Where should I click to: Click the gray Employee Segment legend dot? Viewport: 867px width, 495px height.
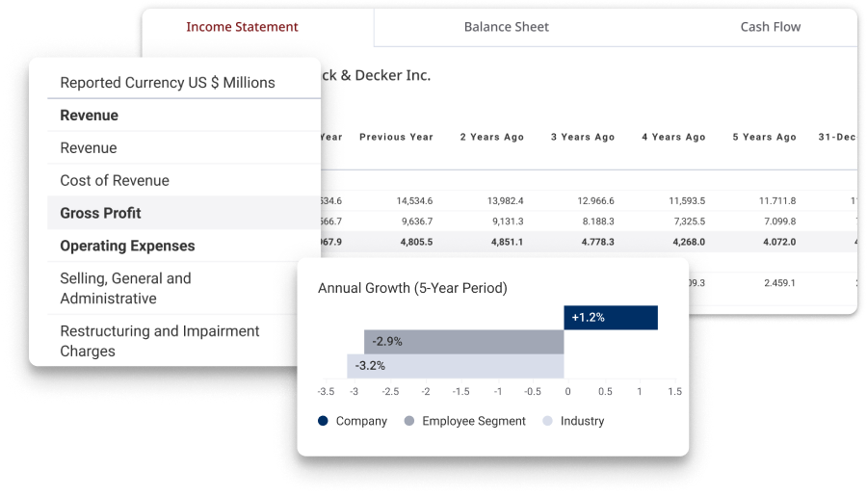coord(409,421)
